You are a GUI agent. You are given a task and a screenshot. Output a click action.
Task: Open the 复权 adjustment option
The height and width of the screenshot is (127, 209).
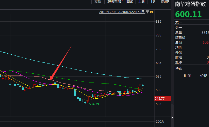(98, 2)
